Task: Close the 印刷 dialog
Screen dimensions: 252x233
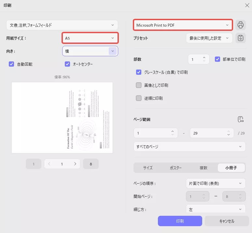Action: pyautogui.click(x=247, y=6)
